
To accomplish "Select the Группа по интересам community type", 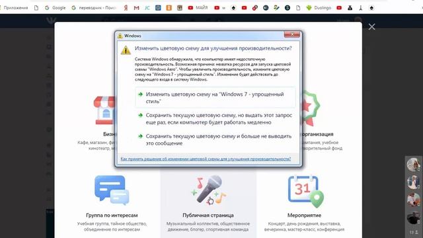I will [112, 204].
